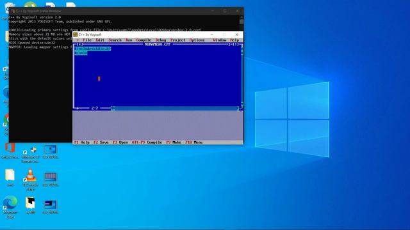Screen dimensions: 410x230
Task: Open the Project menu
Action: click(x=178, y=40)
